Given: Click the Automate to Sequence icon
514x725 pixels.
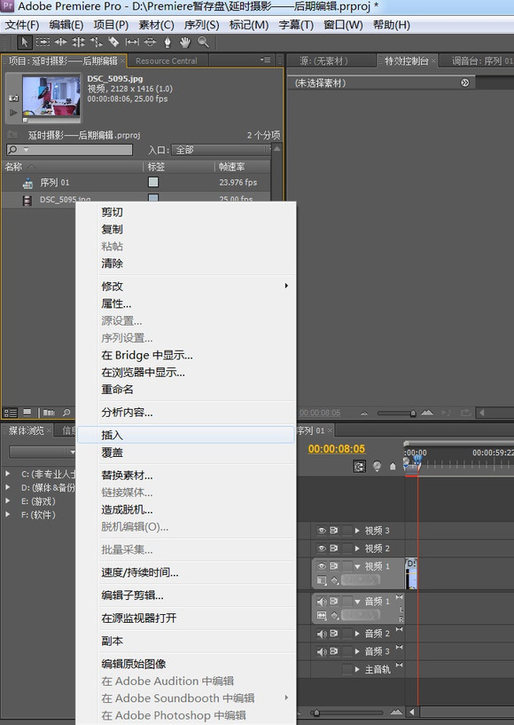Looking at the screenshot, I should [x=49, y=413].
